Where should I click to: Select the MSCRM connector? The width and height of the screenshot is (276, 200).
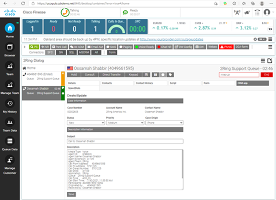pyautogui.click(x=84, y=52)
